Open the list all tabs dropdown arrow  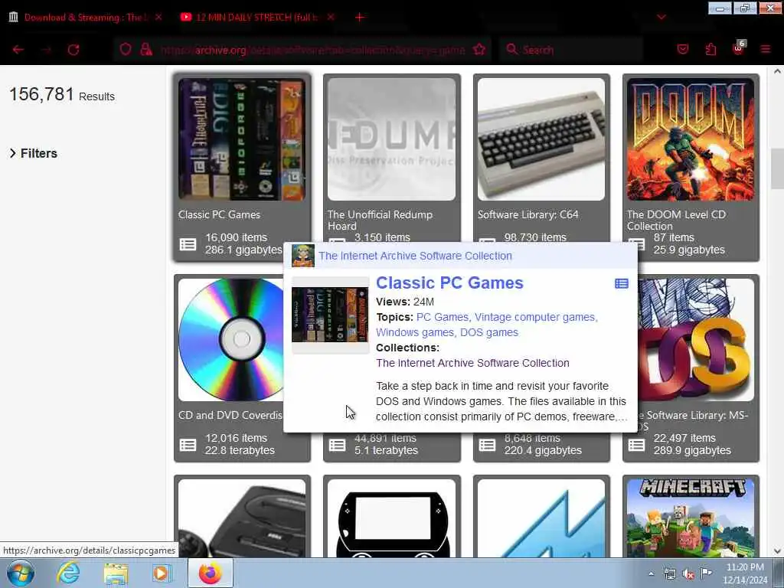(661, 17)
